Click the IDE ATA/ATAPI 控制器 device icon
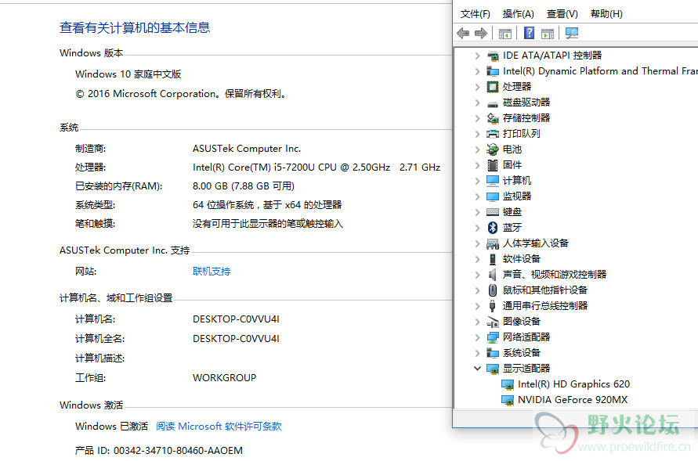The image size is (698, 461). coord(492,56)
